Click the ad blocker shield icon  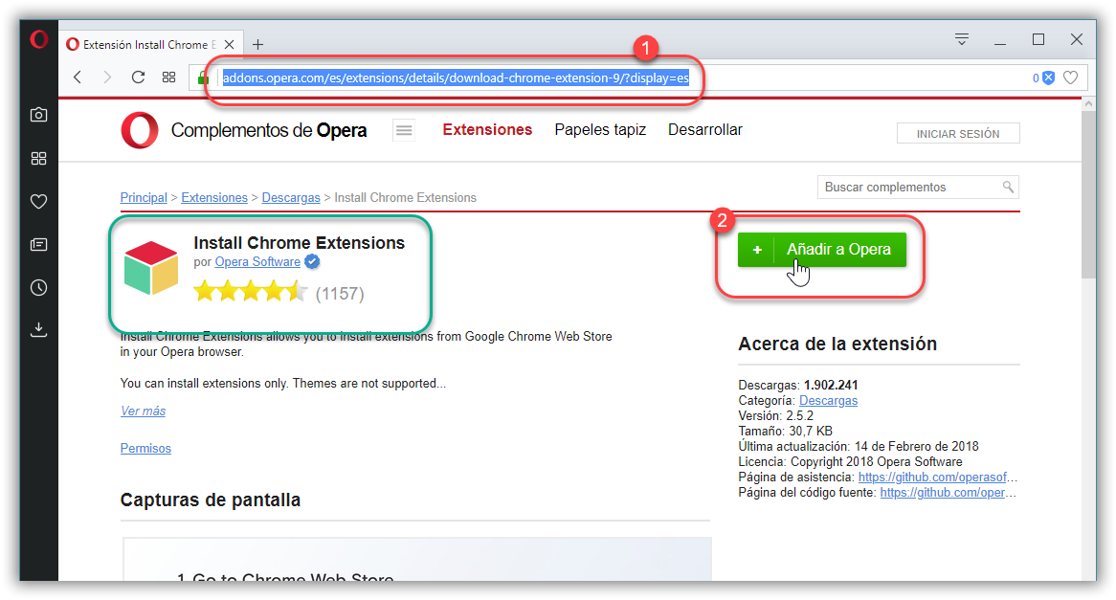(x=1048, y=78)
